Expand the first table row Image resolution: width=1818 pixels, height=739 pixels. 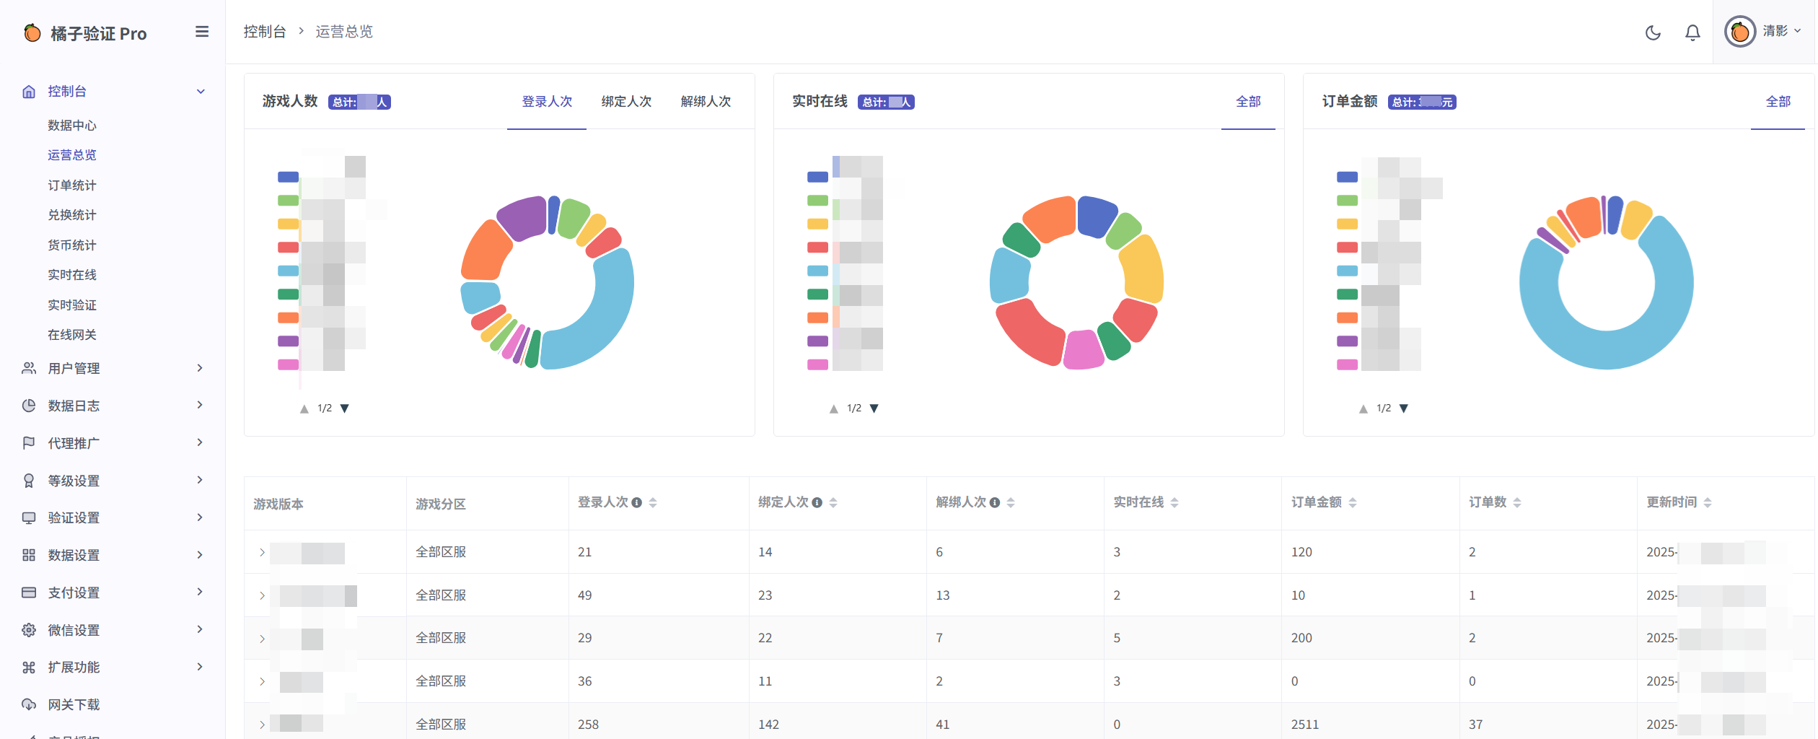[x=262, y=552]
